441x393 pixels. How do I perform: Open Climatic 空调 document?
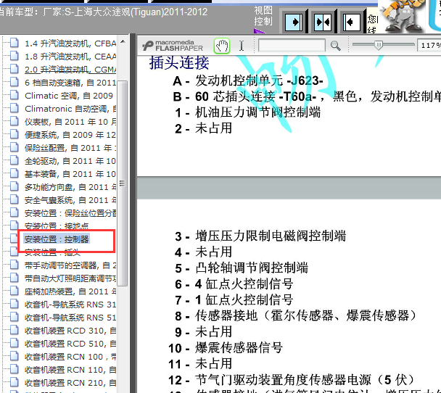coord(69,96)
